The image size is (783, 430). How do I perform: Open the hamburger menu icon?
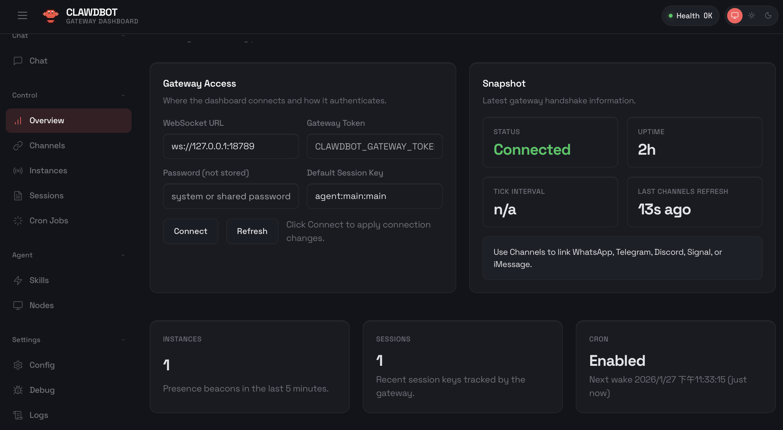coord(22,15)
